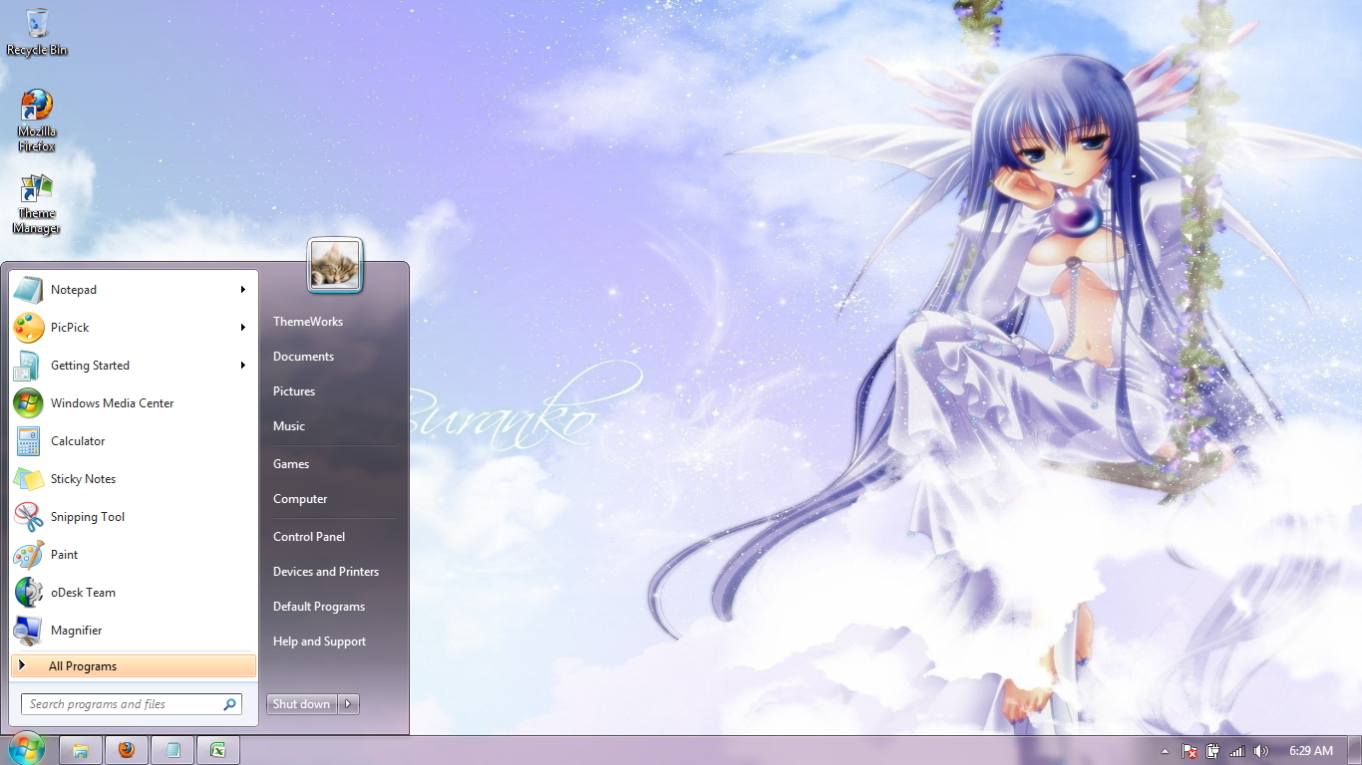Click the Start orb button

tap(26, 749)
